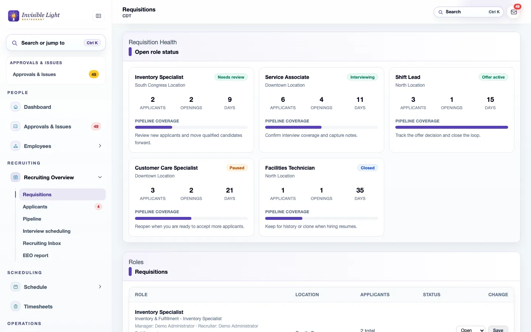Viewport: 531px width, 332px height.
Task: Open Dashboard home icon
Action: coord(15,107)
